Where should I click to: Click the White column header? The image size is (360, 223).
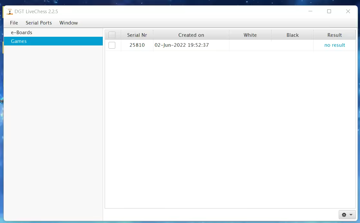point(250,35)
